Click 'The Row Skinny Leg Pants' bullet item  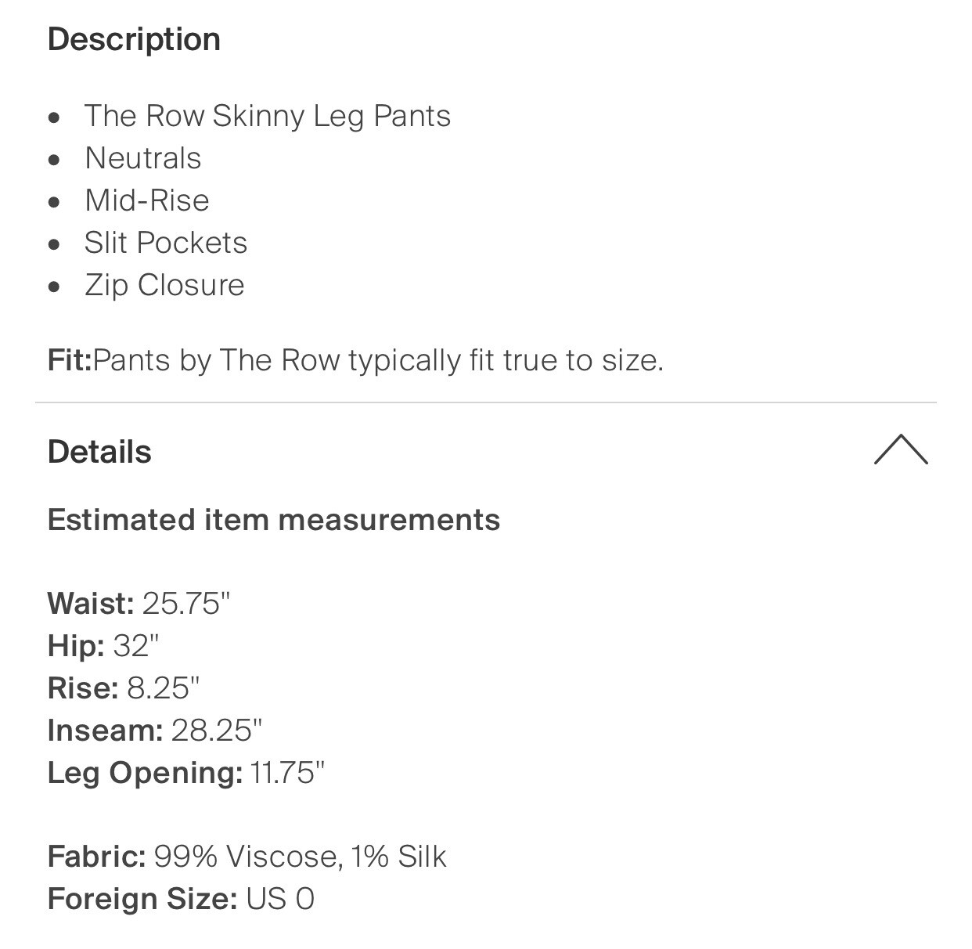[x=268, y=115]
